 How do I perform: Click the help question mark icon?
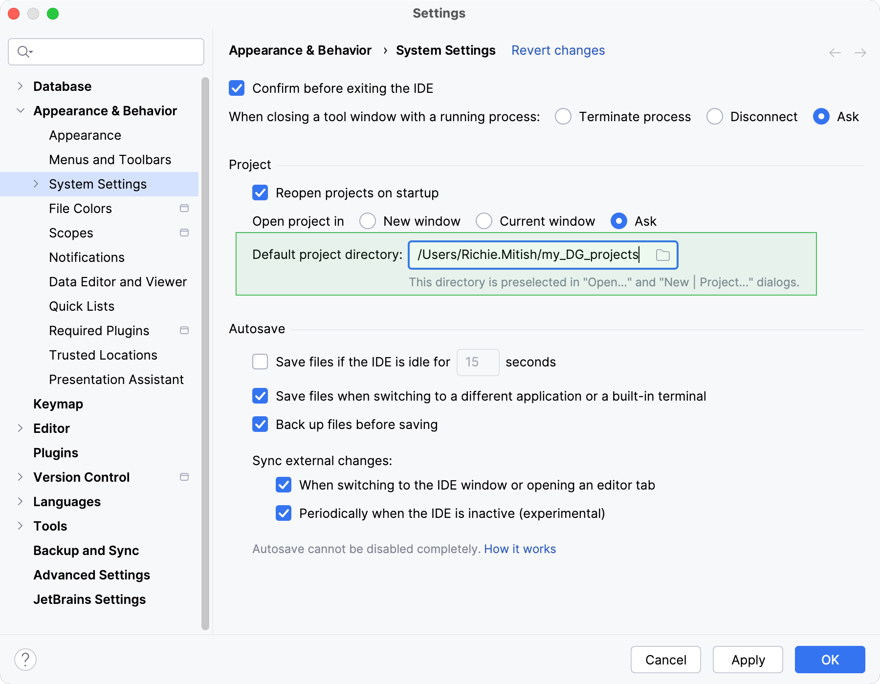pos(24,660)
